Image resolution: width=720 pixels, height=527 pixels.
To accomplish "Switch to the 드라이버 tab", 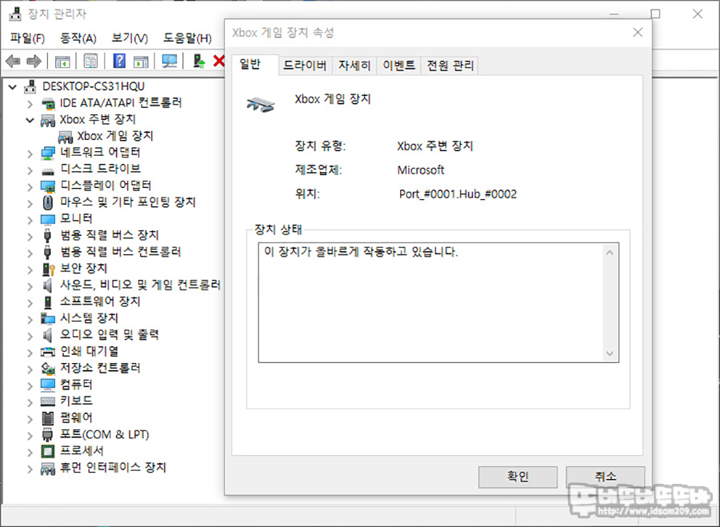I will (305, 66).
